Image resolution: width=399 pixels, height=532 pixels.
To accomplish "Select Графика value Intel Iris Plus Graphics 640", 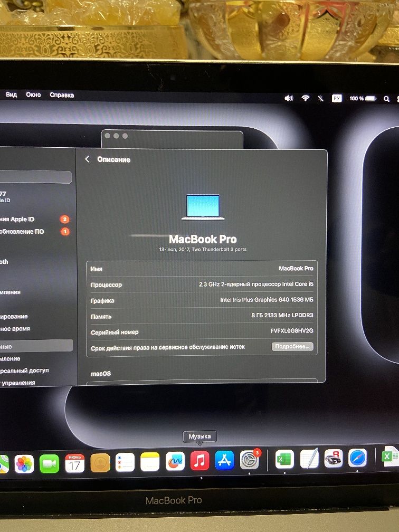I will click(267, 300).
